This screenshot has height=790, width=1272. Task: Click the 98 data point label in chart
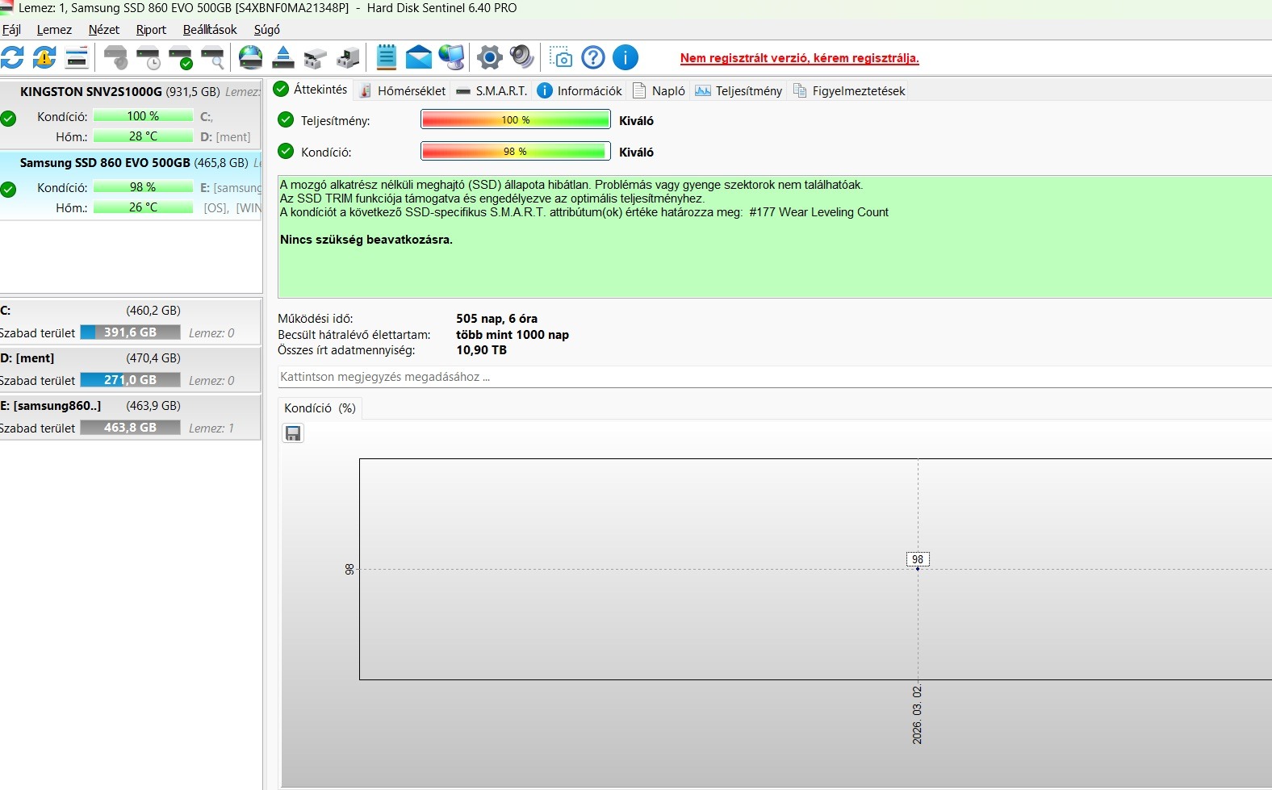(x=918, y=559)
